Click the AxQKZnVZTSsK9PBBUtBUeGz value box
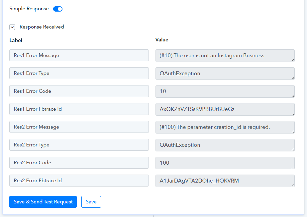Screen dimensions: 307x217 (x=225, y=109)
